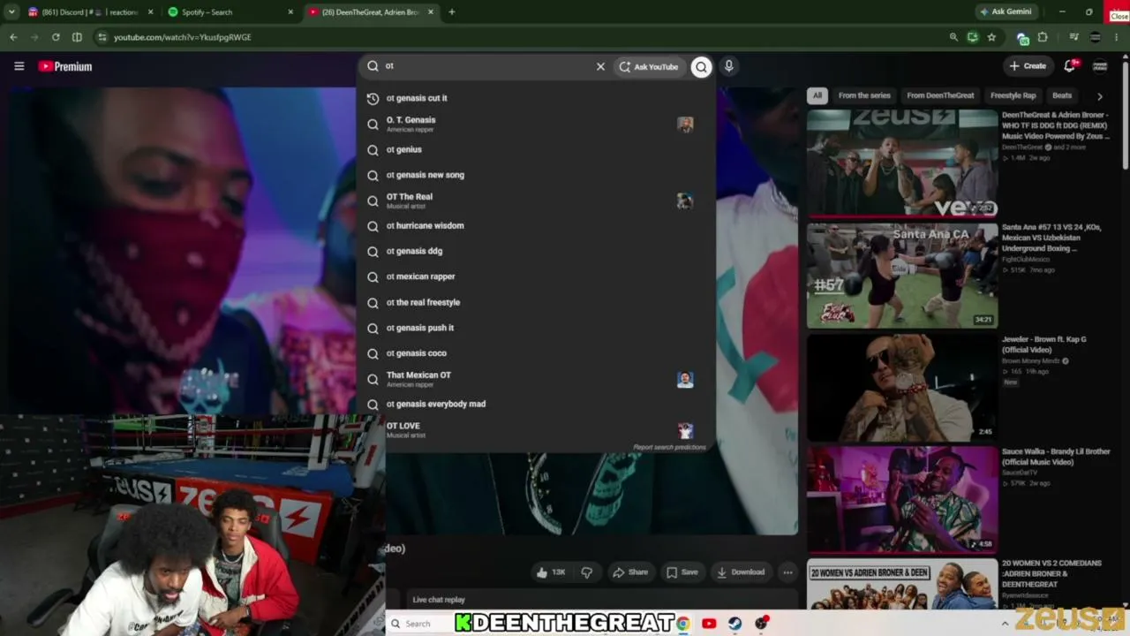The image size is (1130, 636).
Task: Select the OT The Real artist suggestion
Action: (536, 201)
